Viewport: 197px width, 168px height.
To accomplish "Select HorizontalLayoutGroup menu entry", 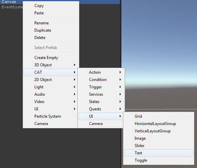I will (x=159, y=124).
